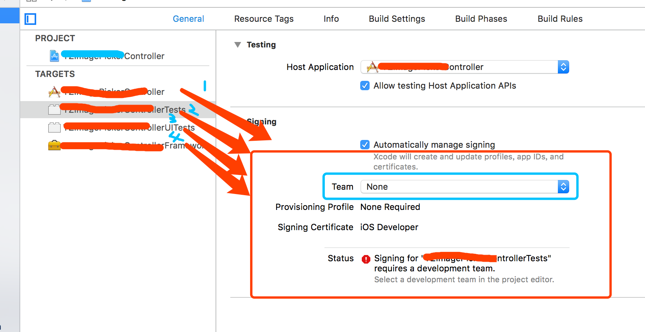Toggle the project and targets list sidebar icon
Image resolution: width=645 pixels, height=332 pixels.
point(30,19)
